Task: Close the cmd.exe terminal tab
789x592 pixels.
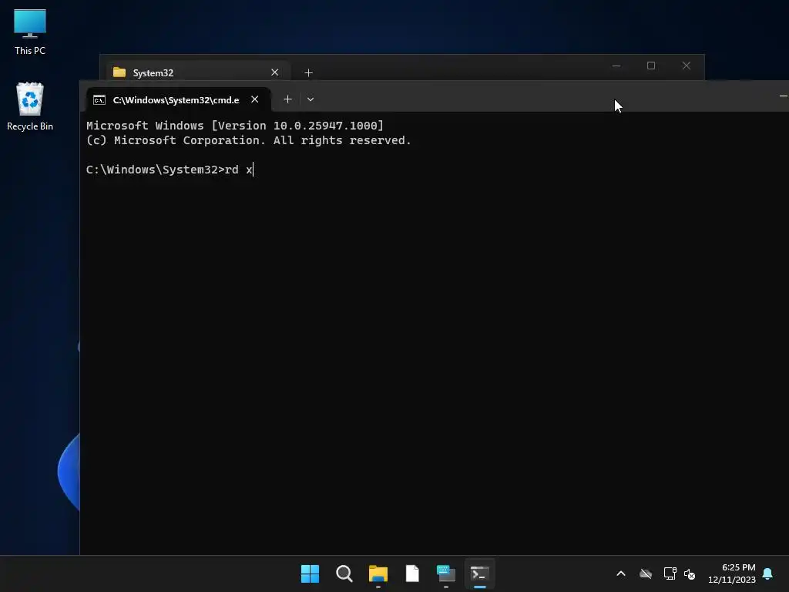Action: point(254,99)
